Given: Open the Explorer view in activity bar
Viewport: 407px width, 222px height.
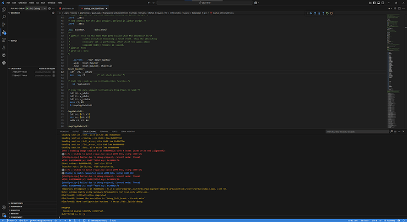Looking at the screenshot, I should (4, 9).
